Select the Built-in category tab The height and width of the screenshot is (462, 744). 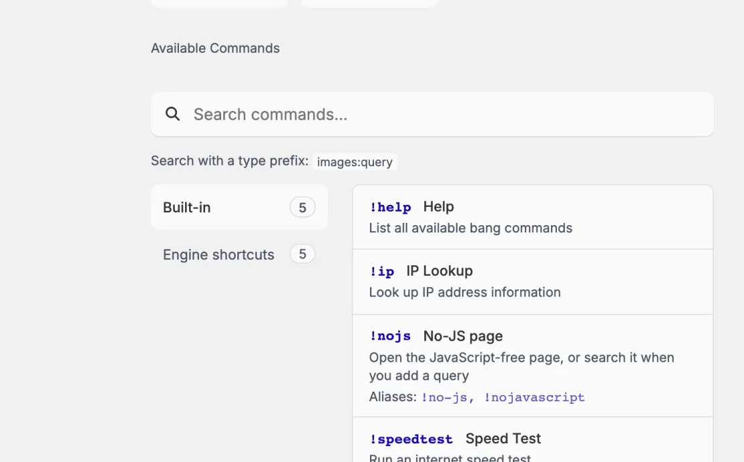(239, 207)
